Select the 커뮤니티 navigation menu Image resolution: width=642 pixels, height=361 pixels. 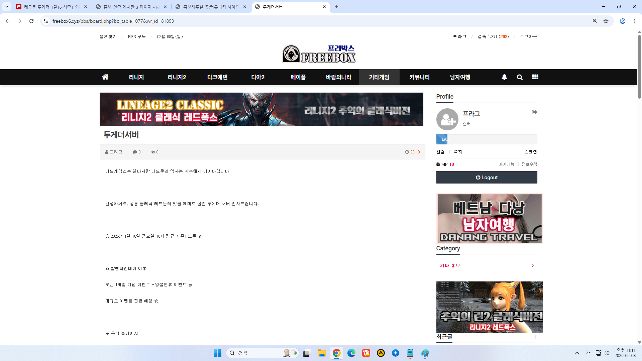[x=419, y=77]
